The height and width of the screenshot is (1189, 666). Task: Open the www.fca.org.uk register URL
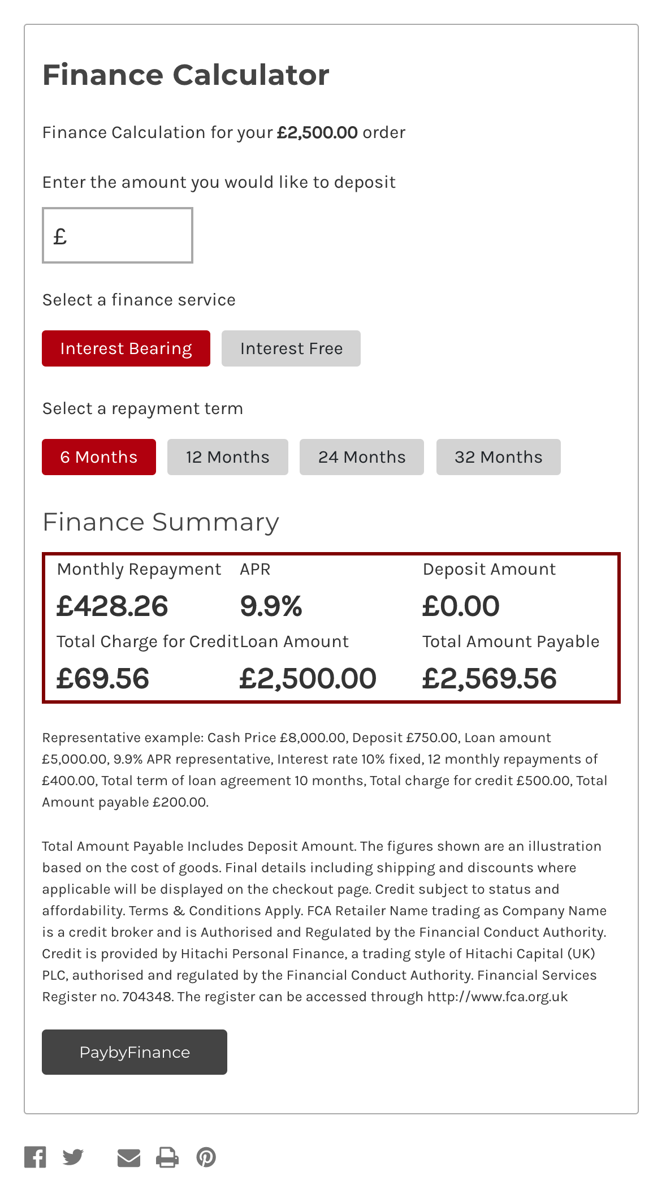point(498,997)
